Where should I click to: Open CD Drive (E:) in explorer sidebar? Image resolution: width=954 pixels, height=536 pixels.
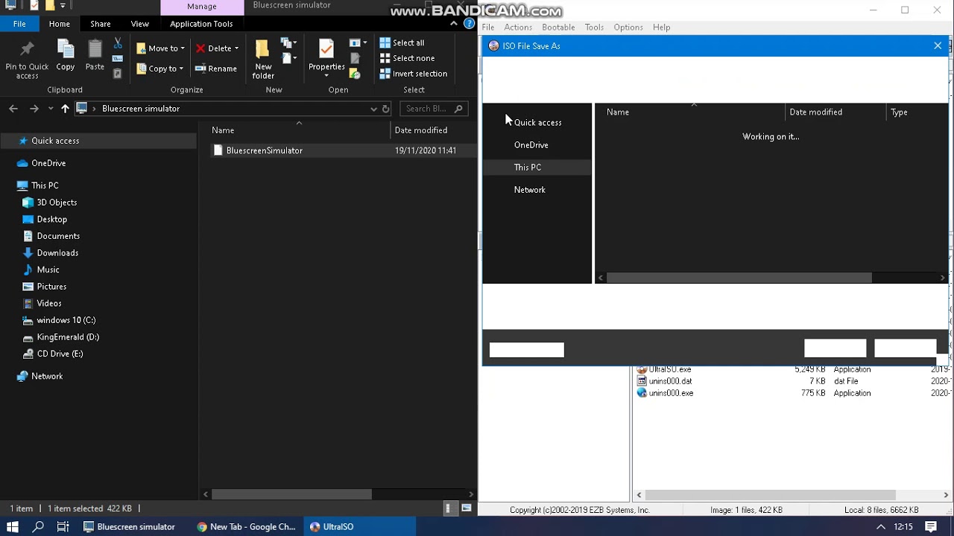[x=60, y=354]
